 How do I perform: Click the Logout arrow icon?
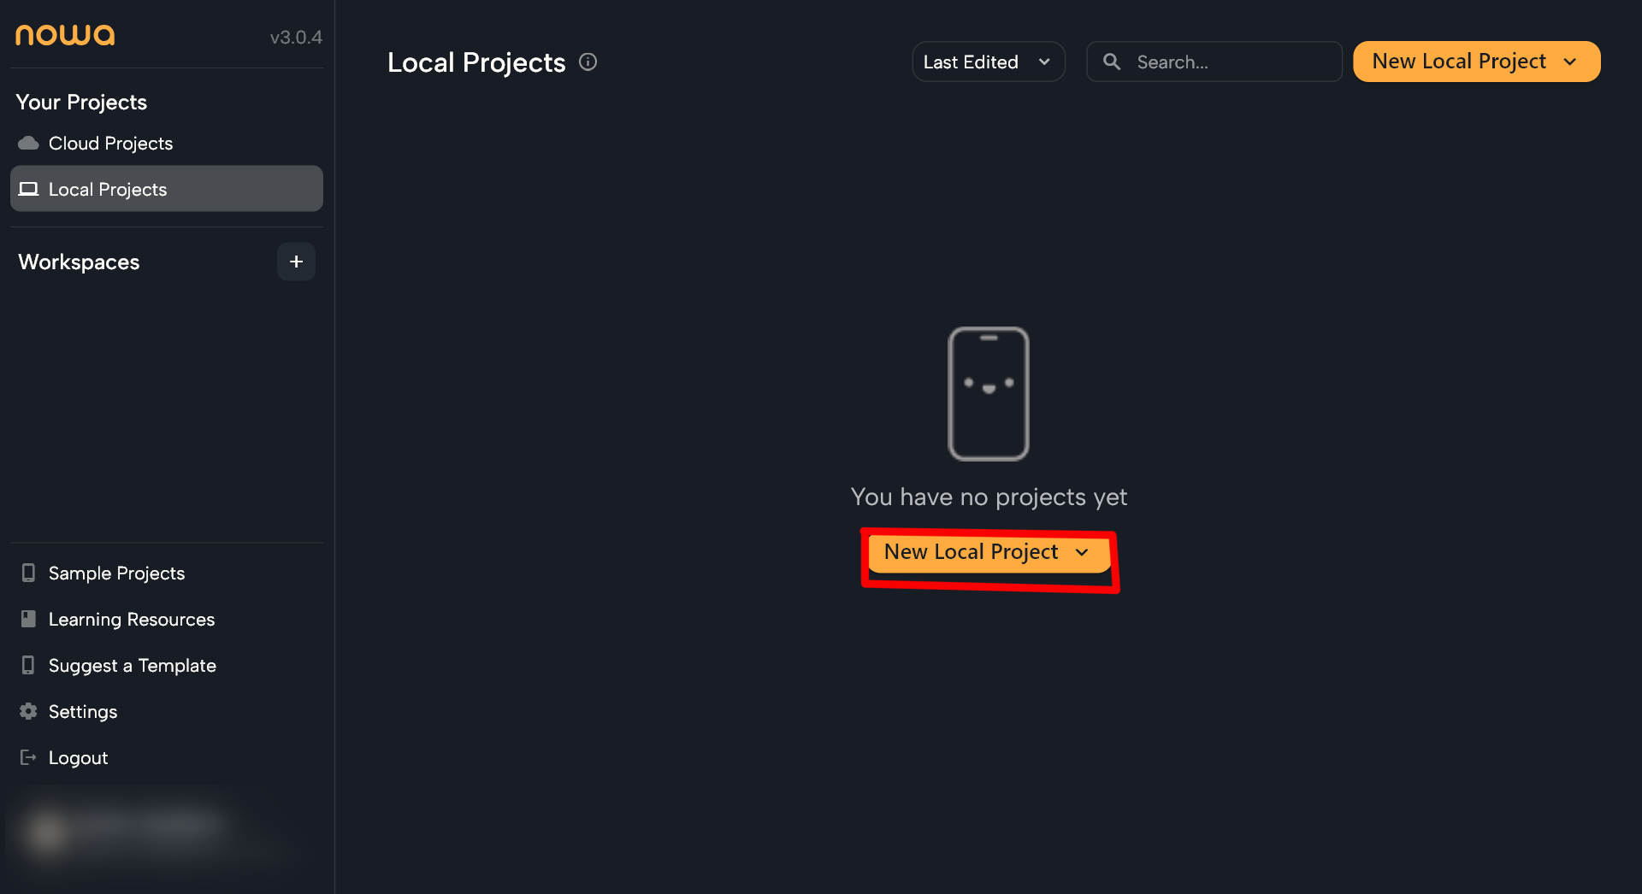point(28,757)
